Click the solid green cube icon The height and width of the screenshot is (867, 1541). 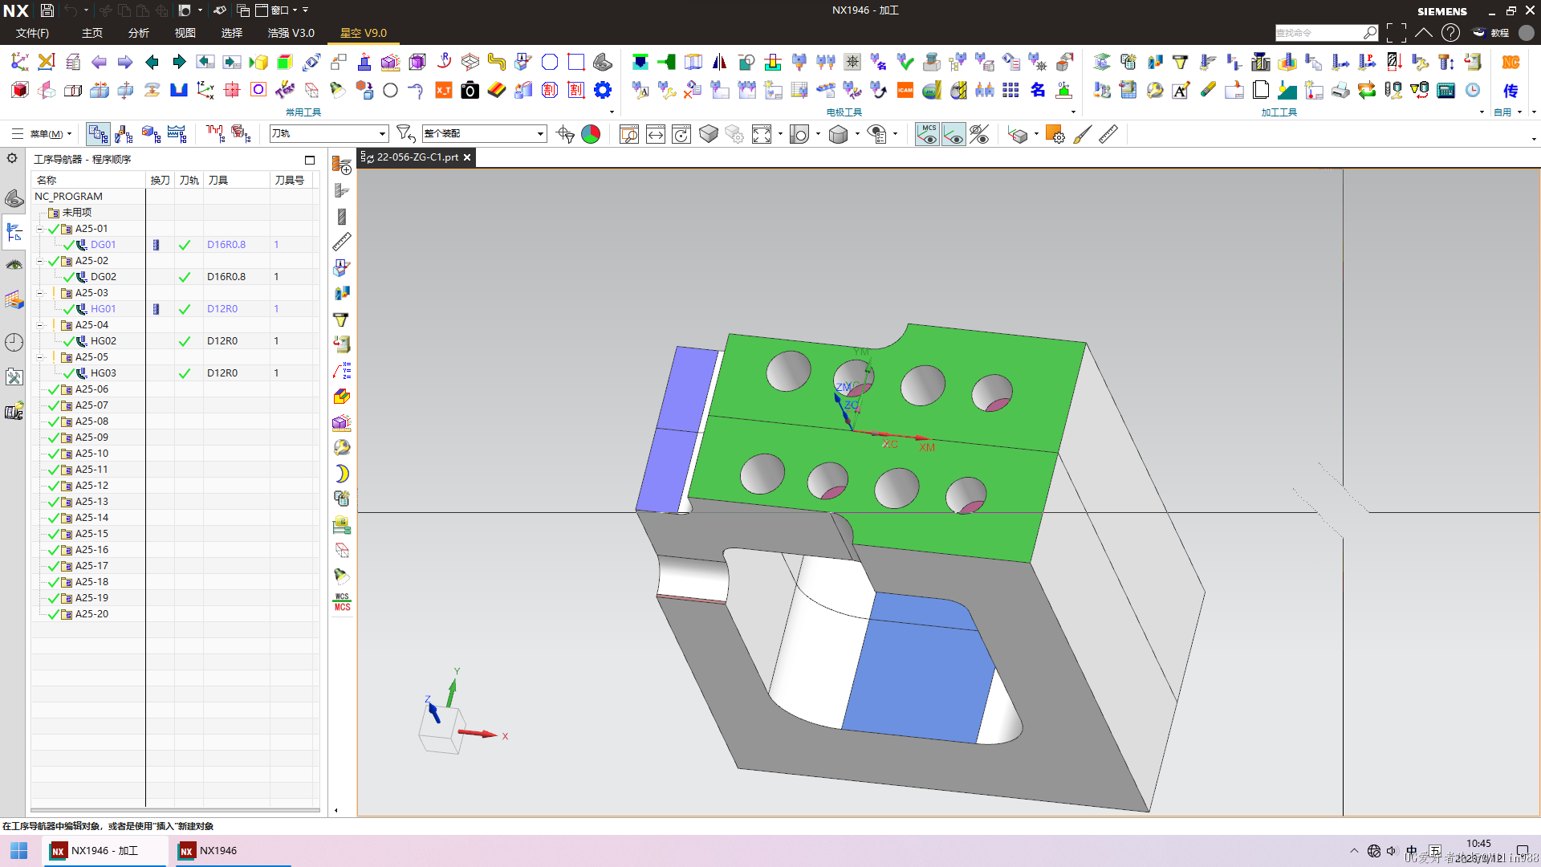(x=284, y=63)
